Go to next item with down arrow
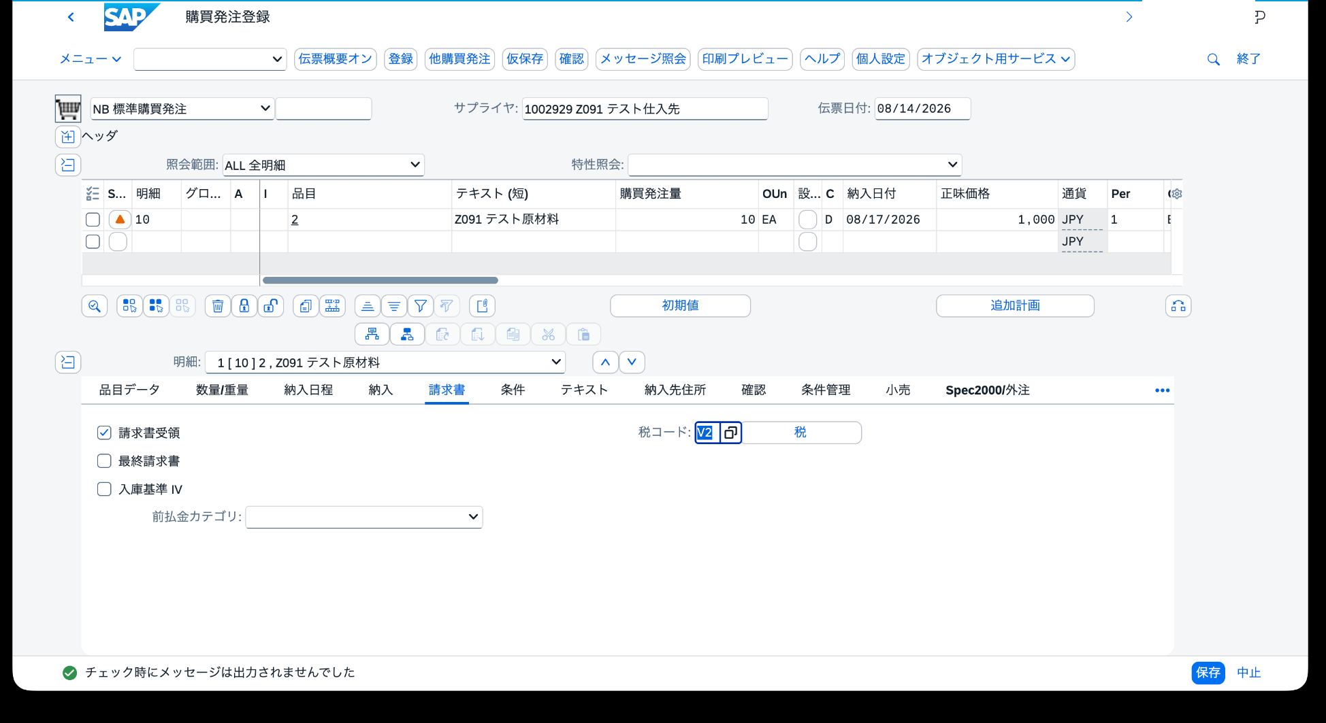The image size is (1326, 723). point(632,362)
